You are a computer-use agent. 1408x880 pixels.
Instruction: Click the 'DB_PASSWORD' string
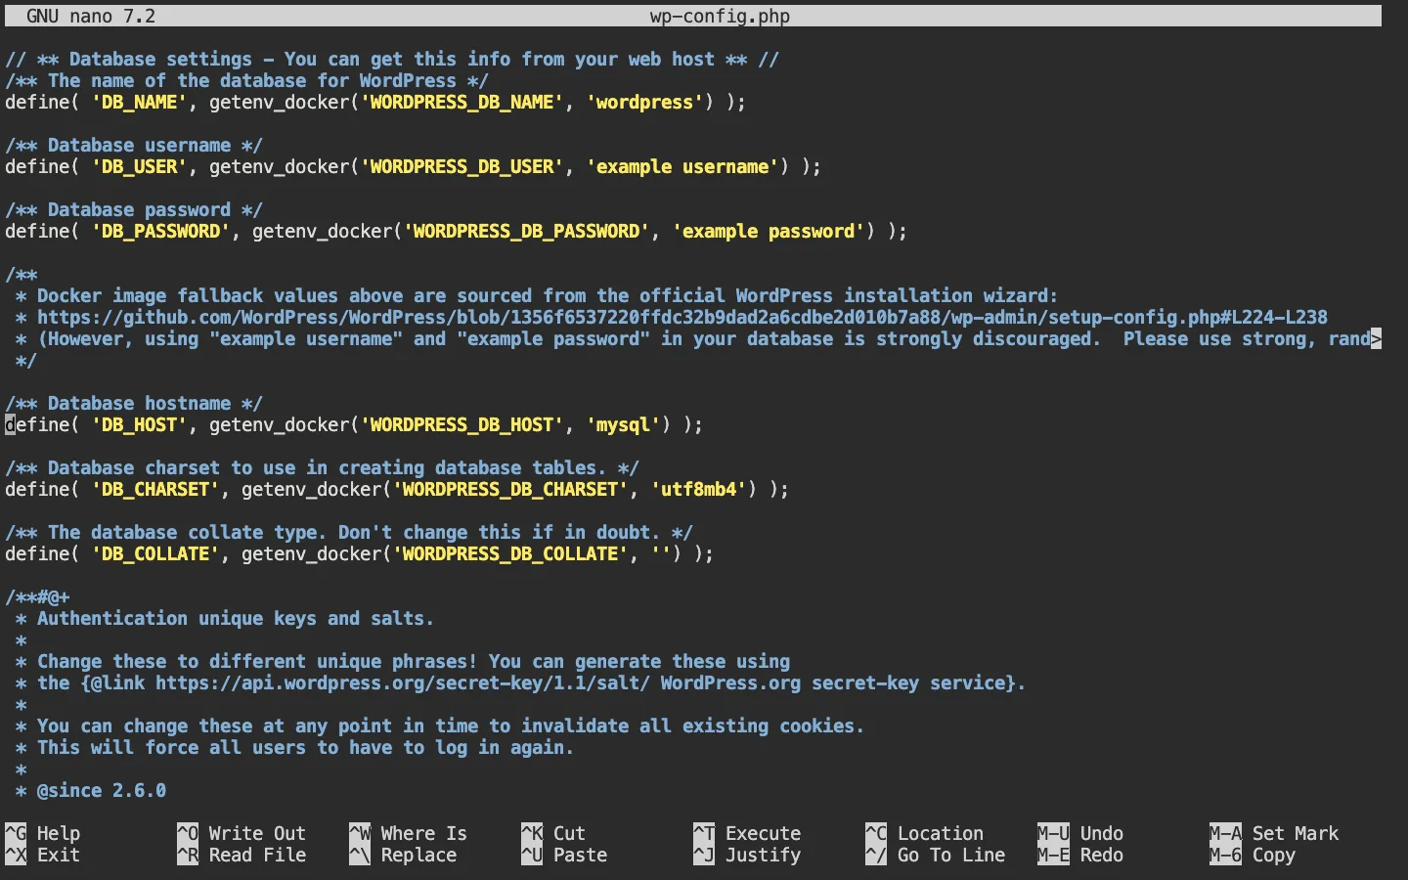(x=160, y=231)
